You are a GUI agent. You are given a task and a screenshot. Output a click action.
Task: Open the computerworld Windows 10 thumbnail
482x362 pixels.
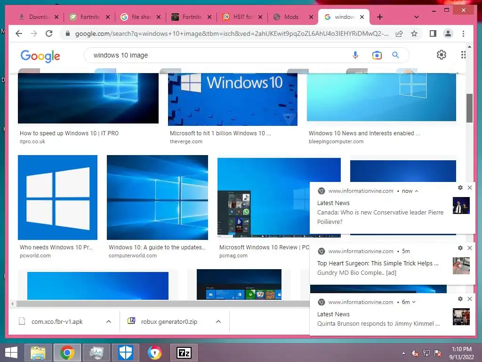point(157,197)
